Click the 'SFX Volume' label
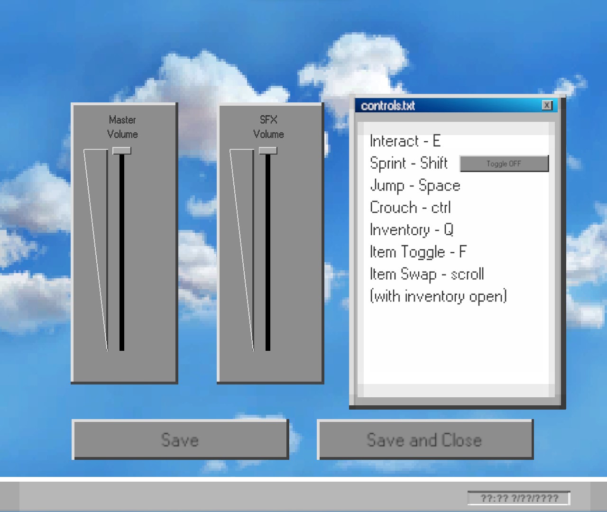Screen dimensions: 607x512 [268, 127]
